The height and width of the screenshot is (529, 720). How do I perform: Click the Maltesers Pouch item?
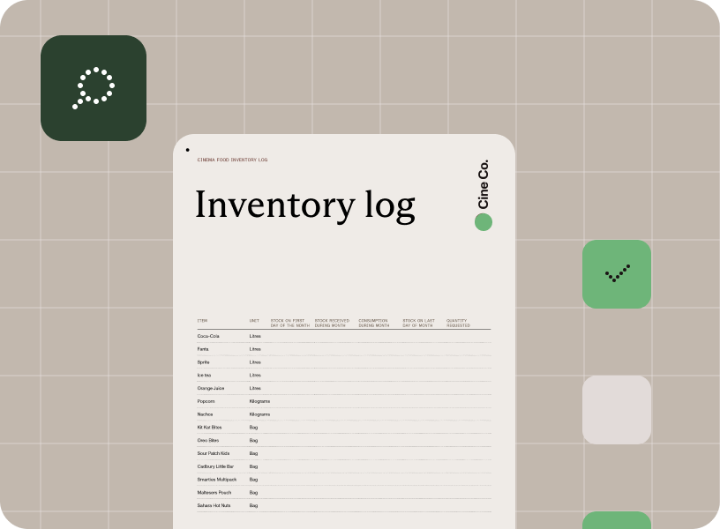[x=214, y=492]
